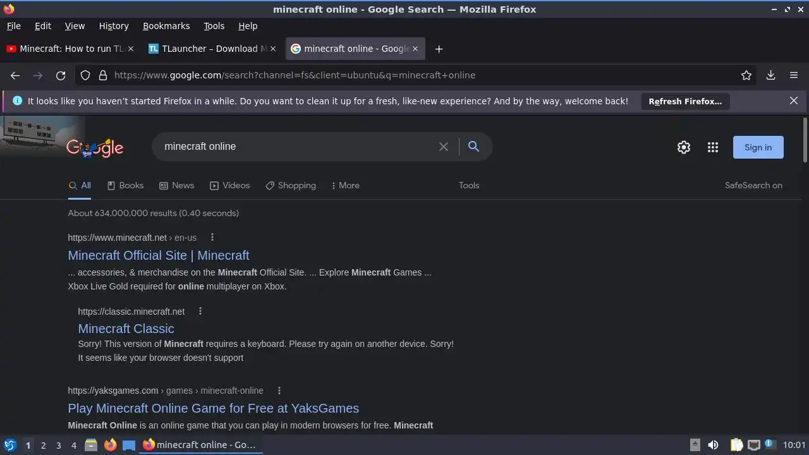Open the View menu

(x=75, y=26)
